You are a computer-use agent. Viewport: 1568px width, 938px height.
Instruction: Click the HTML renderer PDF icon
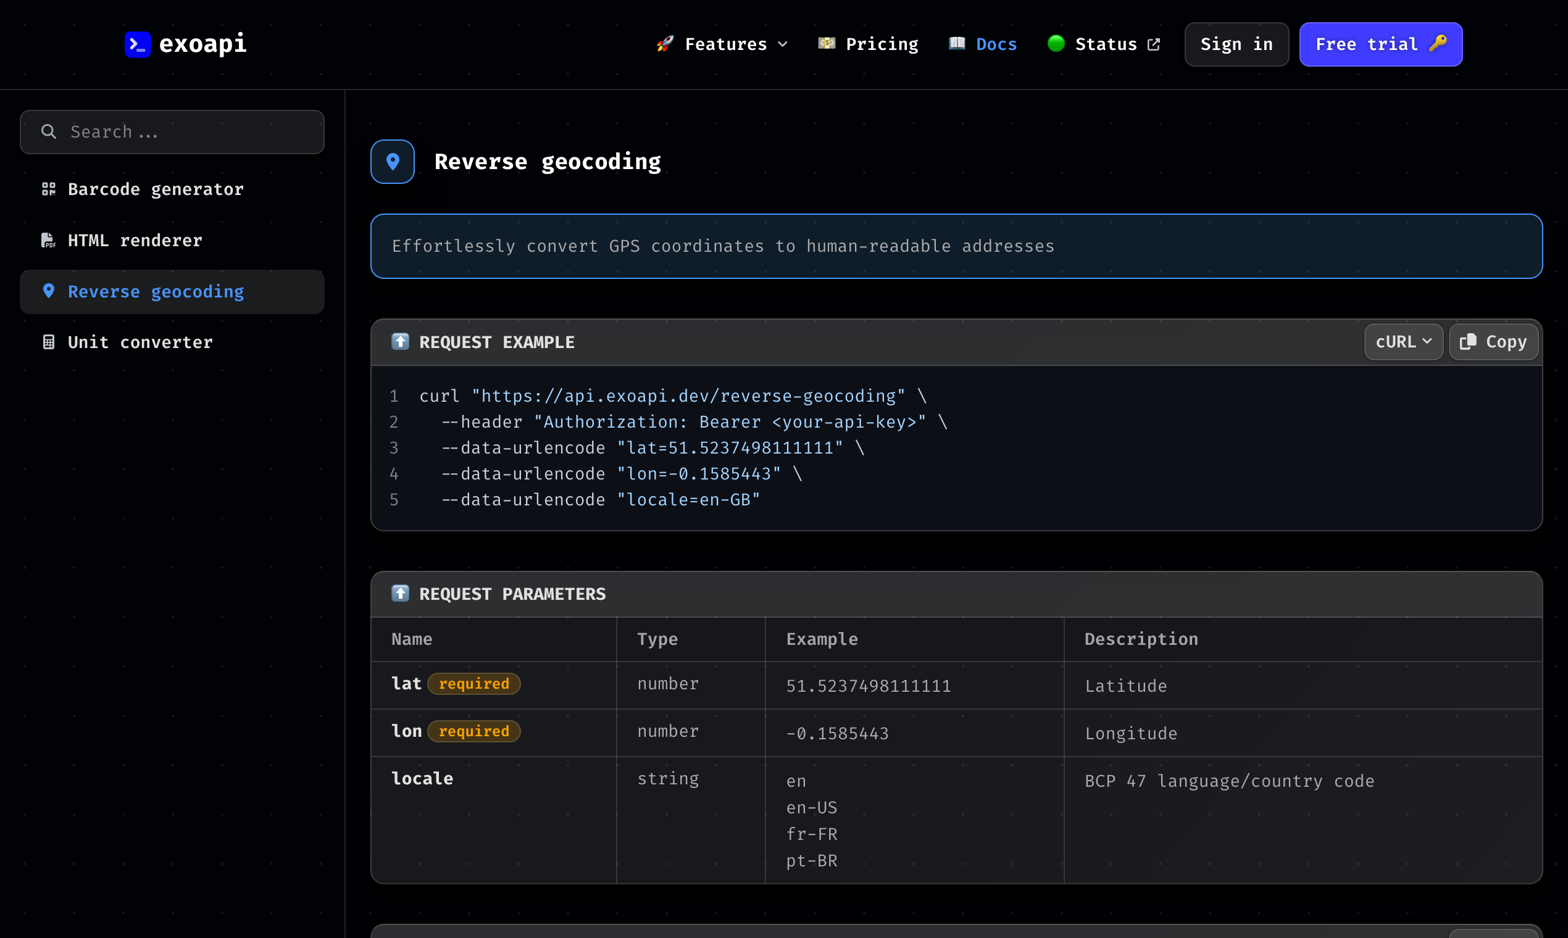coord(48,240)
